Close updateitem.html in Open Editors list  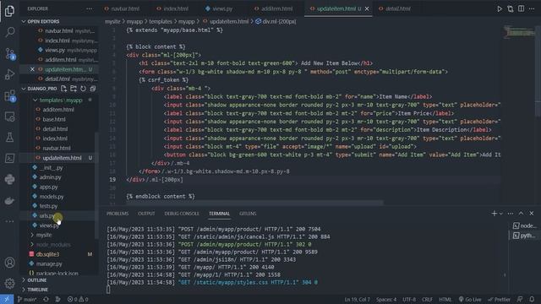32,69
